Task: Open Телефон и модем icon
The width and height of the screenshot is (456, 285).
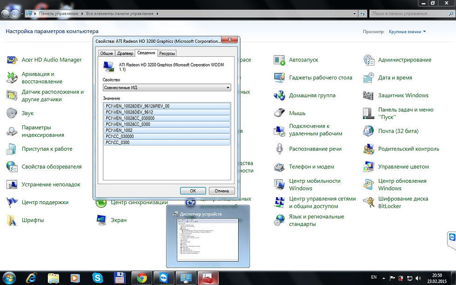Action: coord(279,166)
